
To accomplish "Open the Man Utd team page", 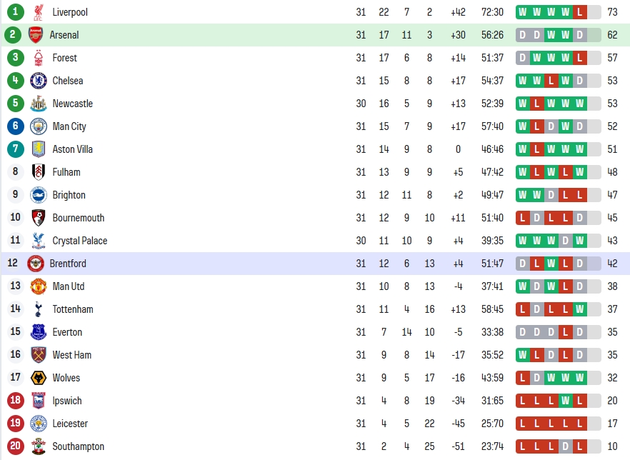I will [x=69, y=286].
